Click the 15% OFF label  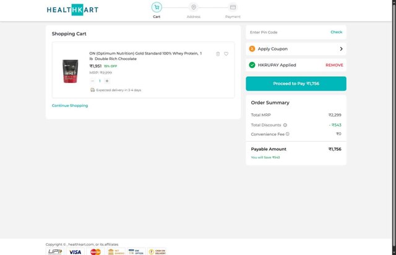[x=110, y=66]
